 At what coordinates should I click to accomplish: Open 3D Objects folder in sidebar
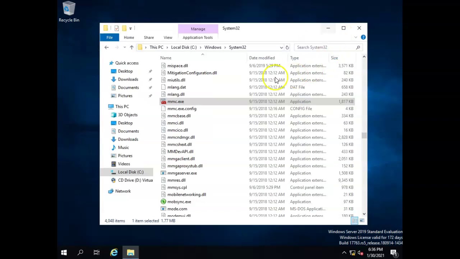pos(128,115)
